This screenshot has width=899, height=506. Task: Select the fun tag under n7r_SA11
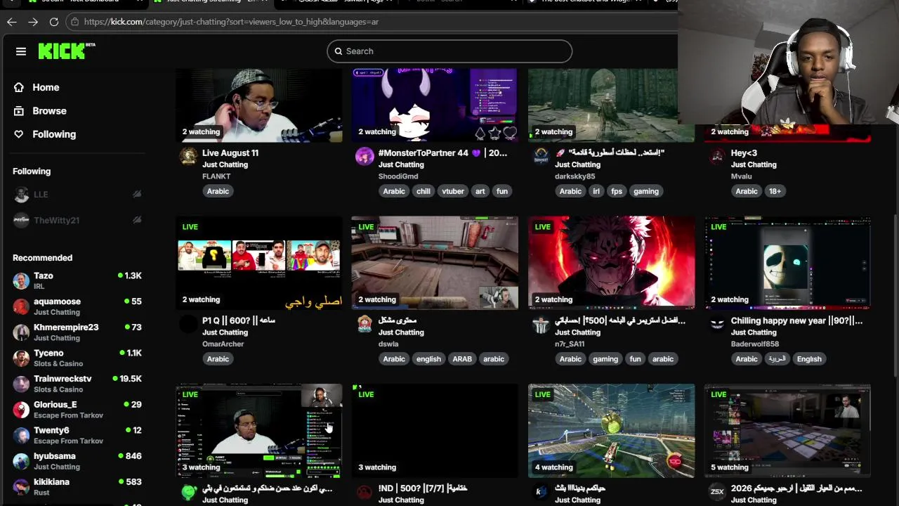(x=636, y=359)
